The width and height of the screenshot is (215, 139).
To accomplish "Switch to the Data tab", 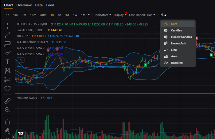I will click(39, 5).
